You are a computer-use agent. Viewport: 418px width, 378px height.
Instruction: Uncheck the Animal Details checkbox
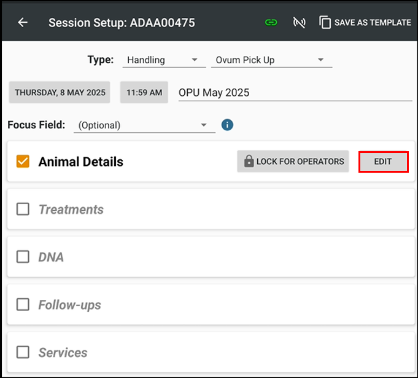[x=23, y=162]
